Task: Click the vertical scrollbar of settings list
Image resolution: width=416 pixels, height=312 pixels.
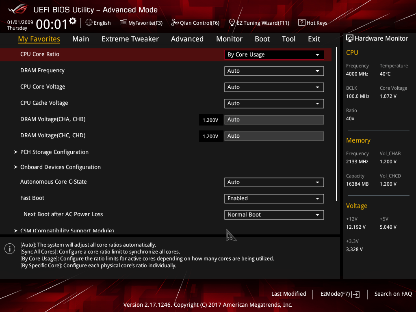Action: 336,124
